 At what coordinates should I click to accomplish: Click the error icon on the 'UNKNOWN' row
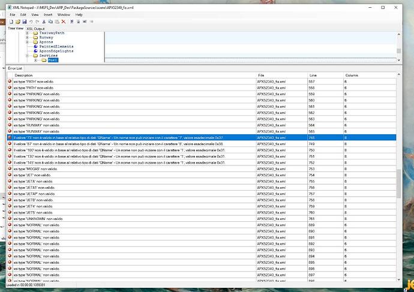pyautogui.click(x=10, y=218)
